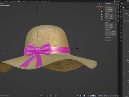Open the Texture properties checker icon

[121, 40]
